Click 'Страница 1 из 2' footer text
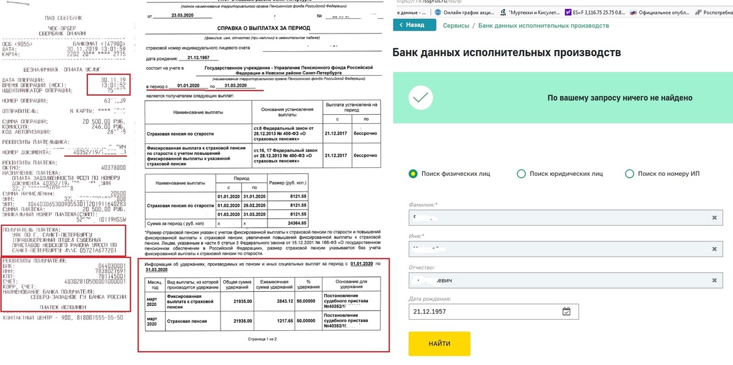733x365 pixels. pyautogui.click(x=263, y=338)
